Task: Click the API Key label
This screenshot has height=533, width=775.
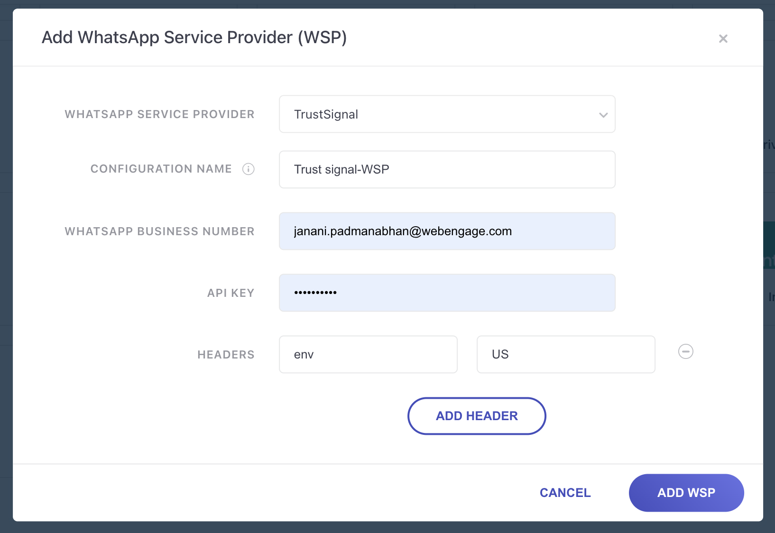Action: coord(231,293)
